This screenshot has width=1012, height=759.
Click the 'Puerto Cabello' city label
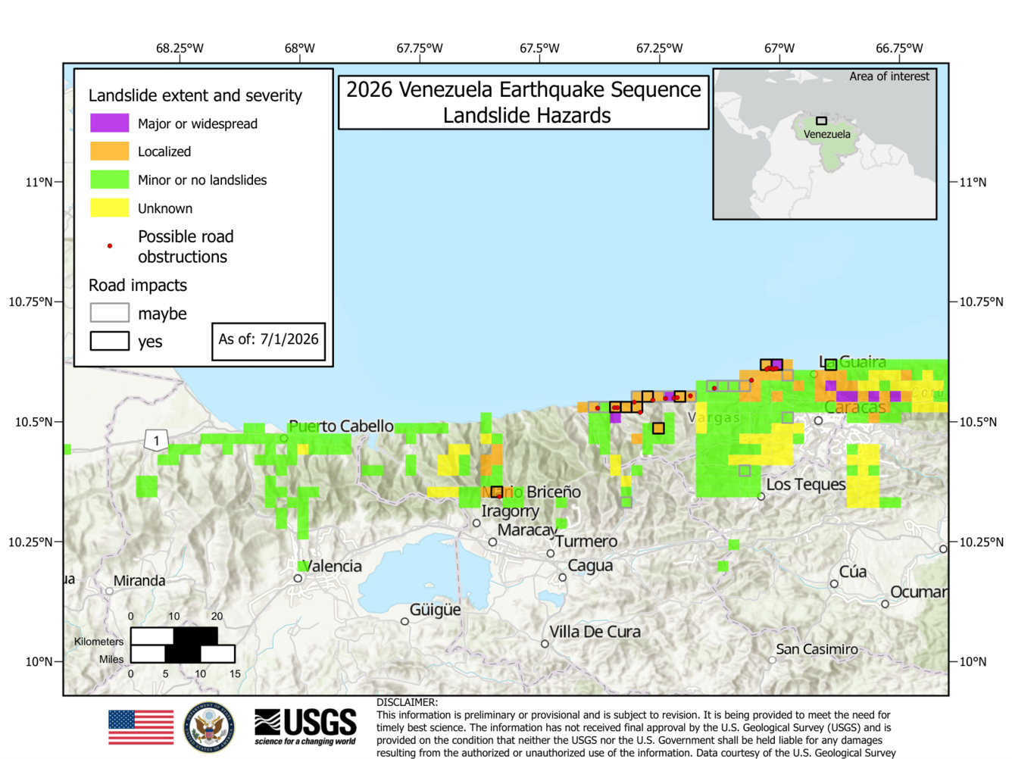tap(341, 426)
